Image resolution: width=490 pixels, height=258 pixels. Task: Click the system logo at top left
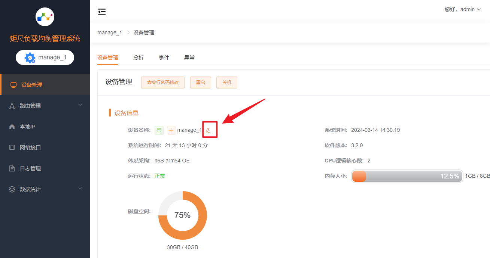pos(45,17)
